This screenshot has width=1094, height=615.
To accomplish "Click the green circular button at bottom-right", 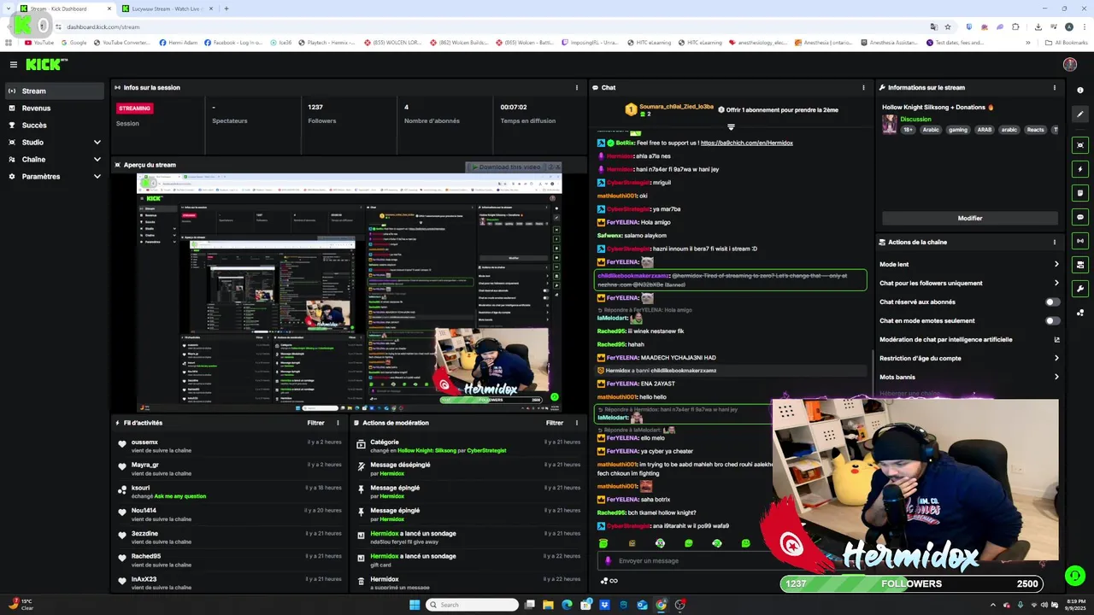I will click(1075, 576).
